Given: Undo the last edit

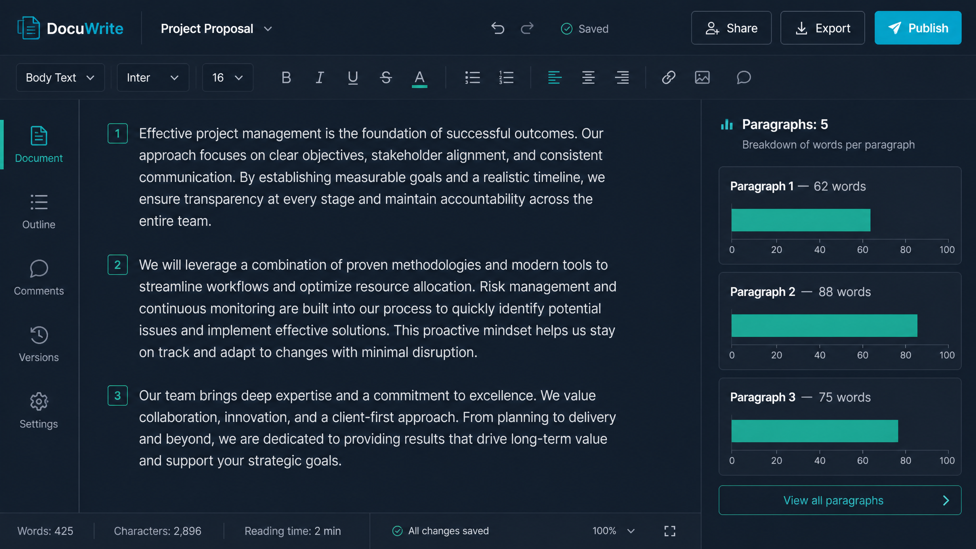Looking at the screenshot, I should (498, 29).
